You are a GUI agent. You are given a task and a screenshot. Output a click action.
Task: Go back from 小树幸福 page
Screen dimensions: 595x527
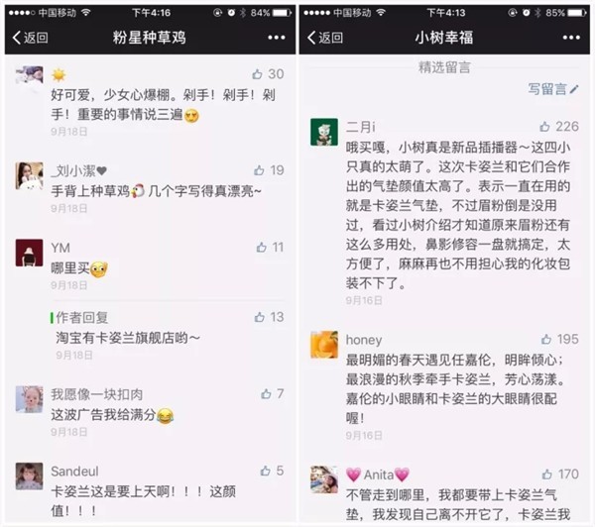325,38
